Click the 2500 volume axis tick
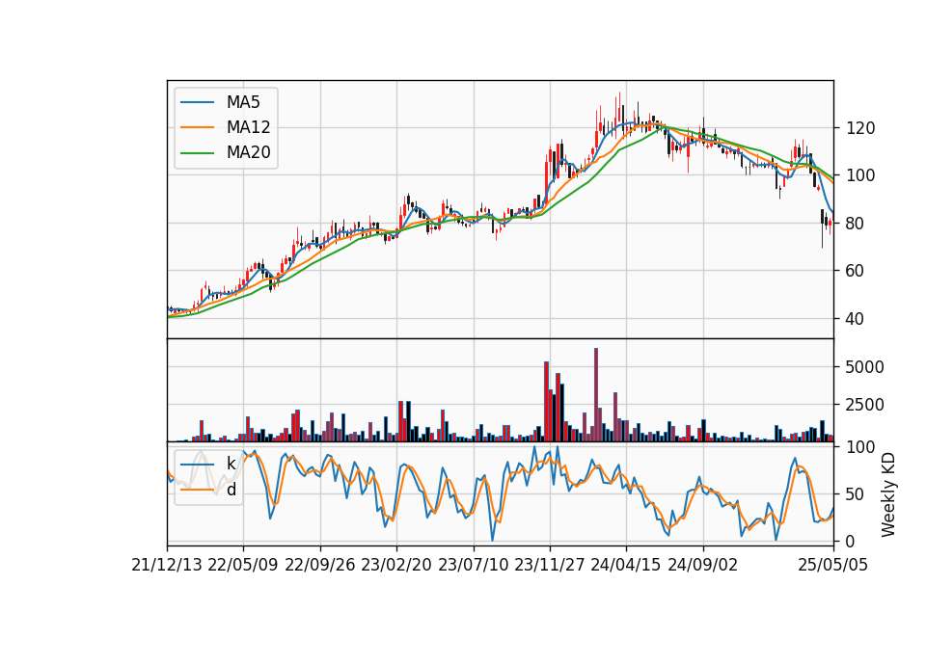926x665 pixels. [865, 405]
